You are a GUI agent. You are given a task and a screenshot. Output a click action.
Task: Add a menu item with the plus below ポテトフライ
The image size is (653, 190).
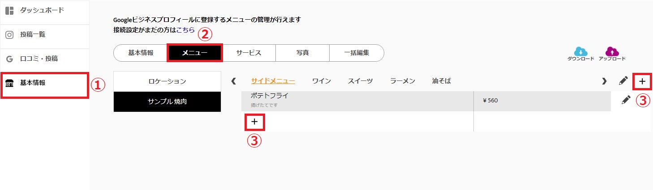coord(255,122)
